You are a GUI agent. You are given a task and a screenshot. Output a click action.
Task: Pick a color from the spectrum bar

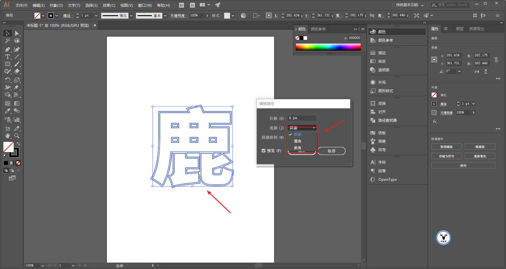328,47
